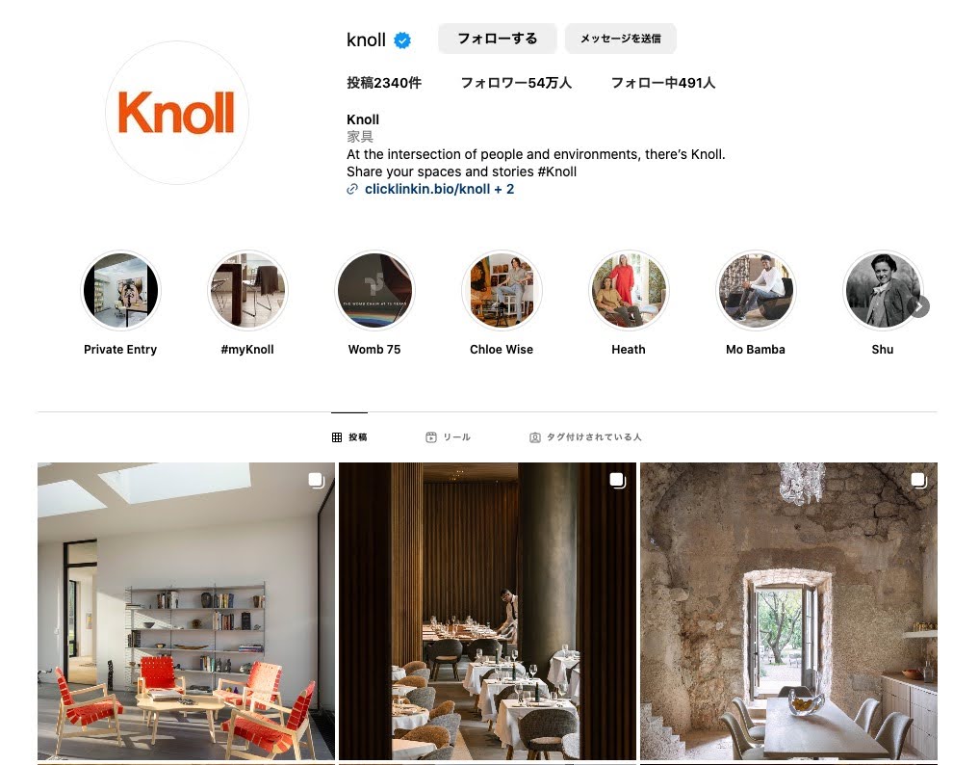Click the メッセージを送信 message button
Viewport: 953px width, 765px height.
pos(621,39)
